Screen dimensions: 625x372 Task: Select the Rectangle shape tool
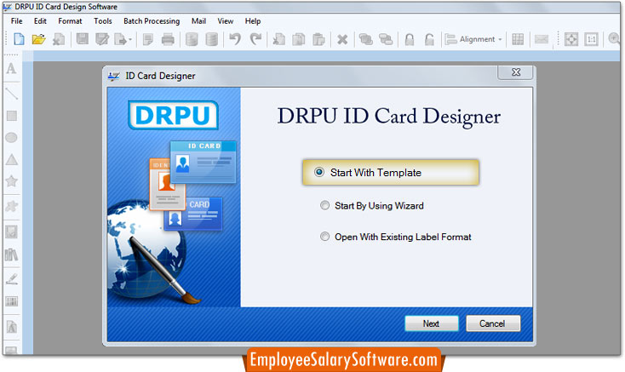click(x=12, y=116)
